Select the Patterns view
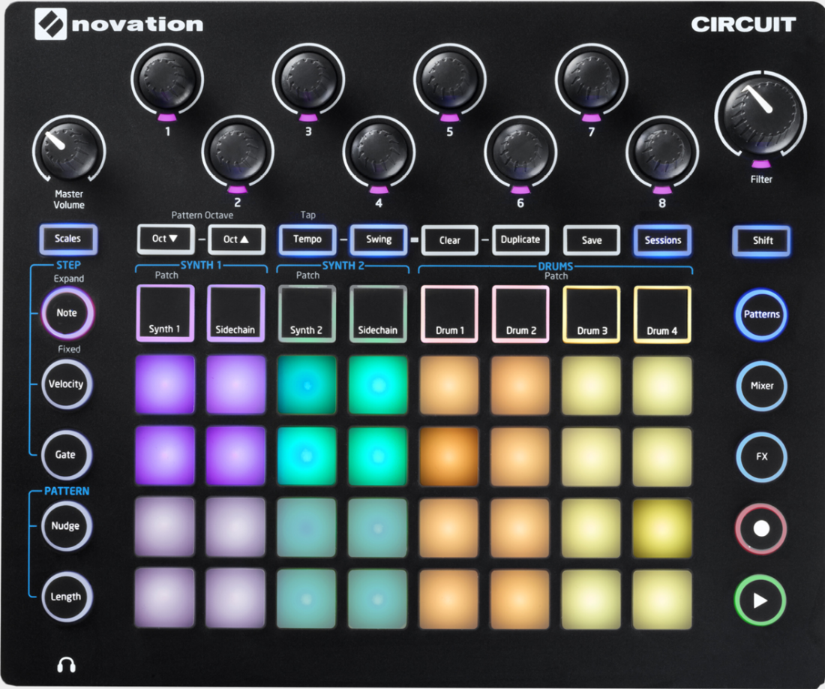The width and height of the screenshot is (825, 689). [760, 315]
